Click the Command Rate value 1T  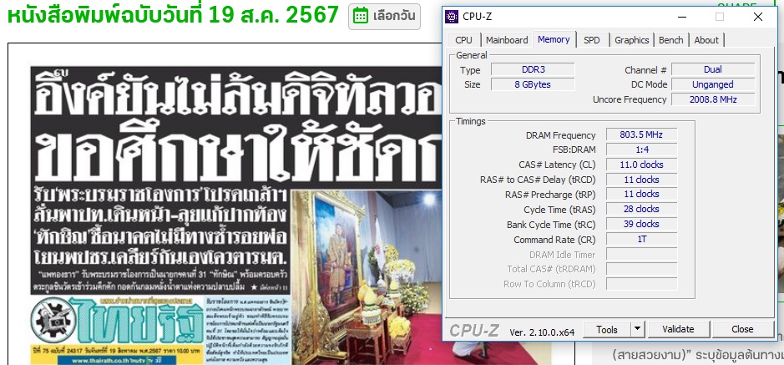click(x=641, y=239)
